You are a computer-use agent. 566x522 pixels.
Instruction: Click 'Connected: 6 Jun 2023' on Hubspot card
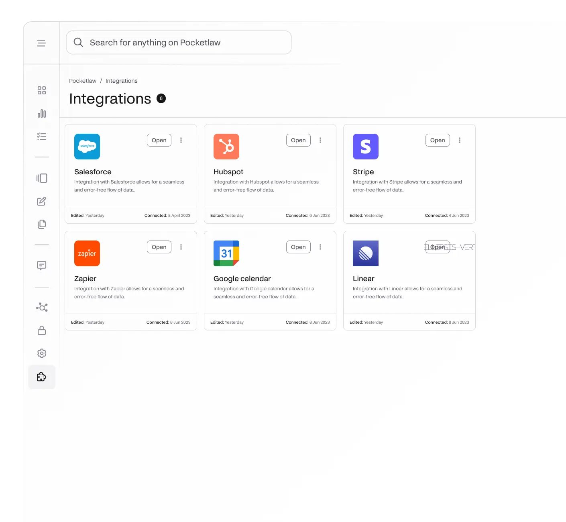pyautogui.click(x=308, y=216)
